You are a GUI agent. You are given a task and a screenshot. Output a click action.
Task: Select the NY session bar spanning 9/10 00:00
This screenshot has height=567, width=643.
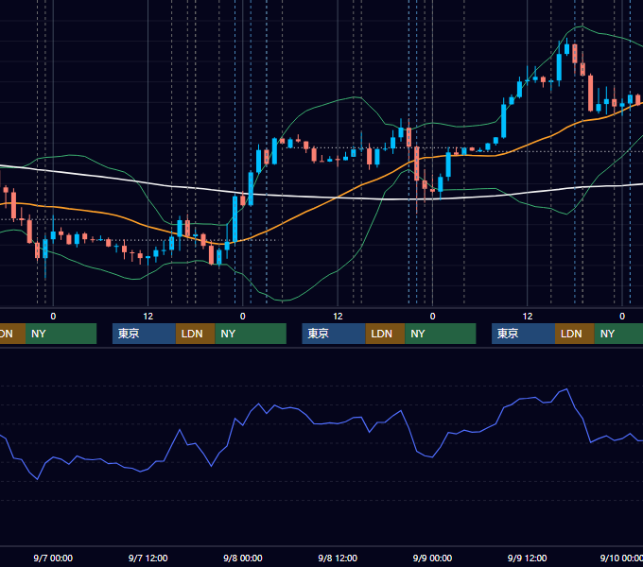point(618,334)
